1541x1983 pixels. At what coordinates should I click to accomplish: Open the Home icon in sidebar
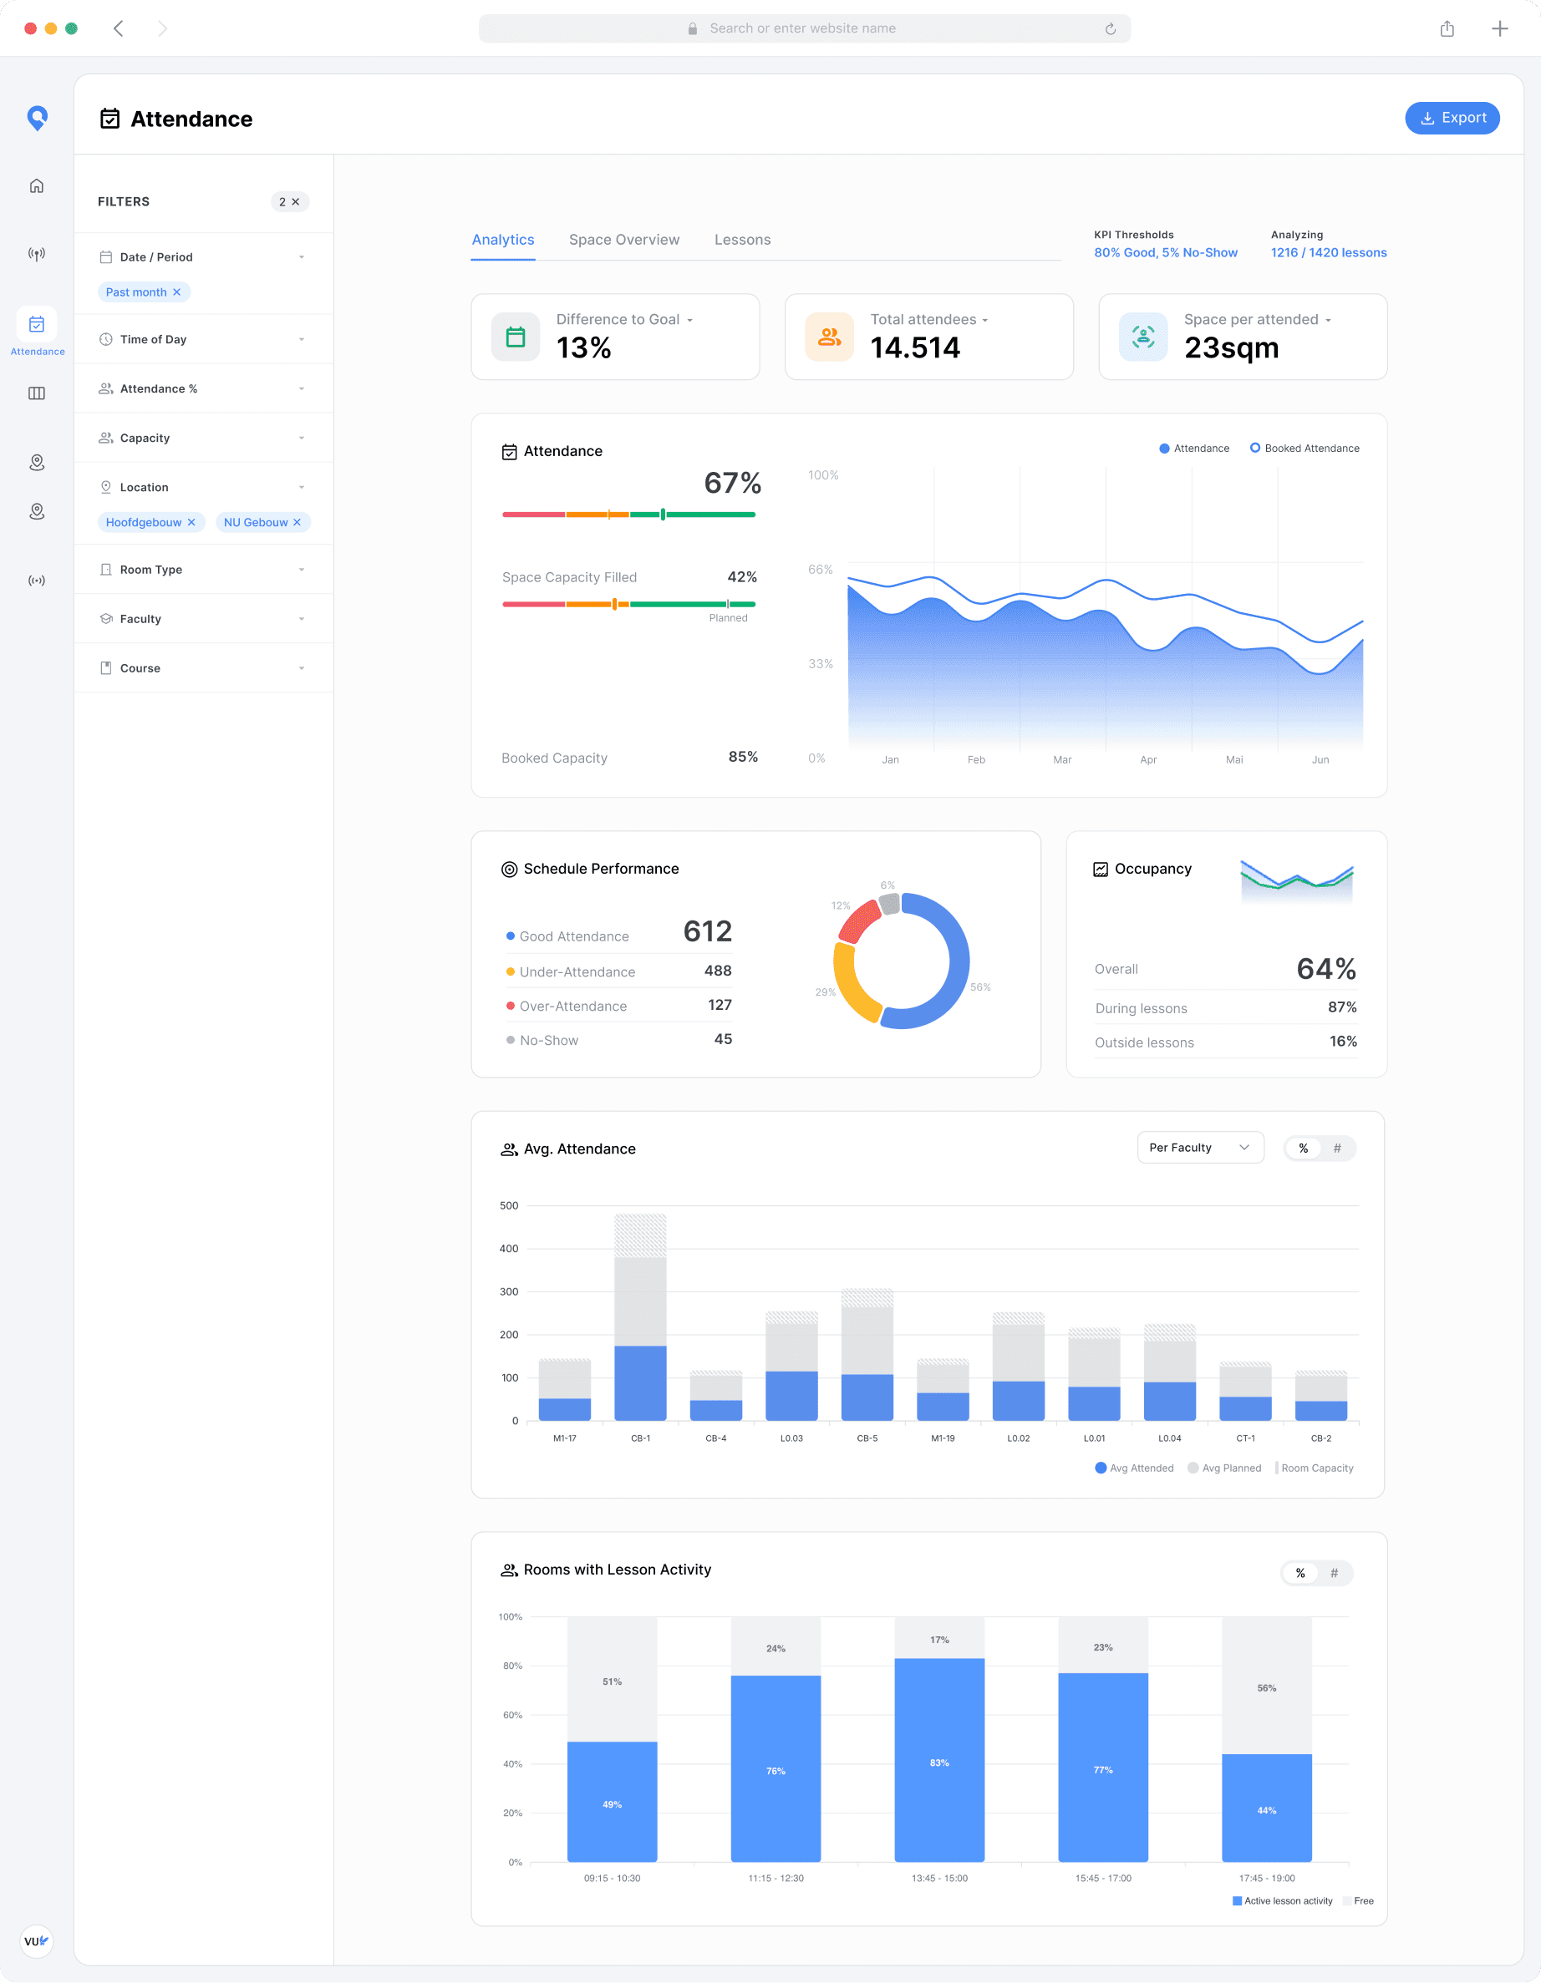pyautogui.click(x=36, y=186)
